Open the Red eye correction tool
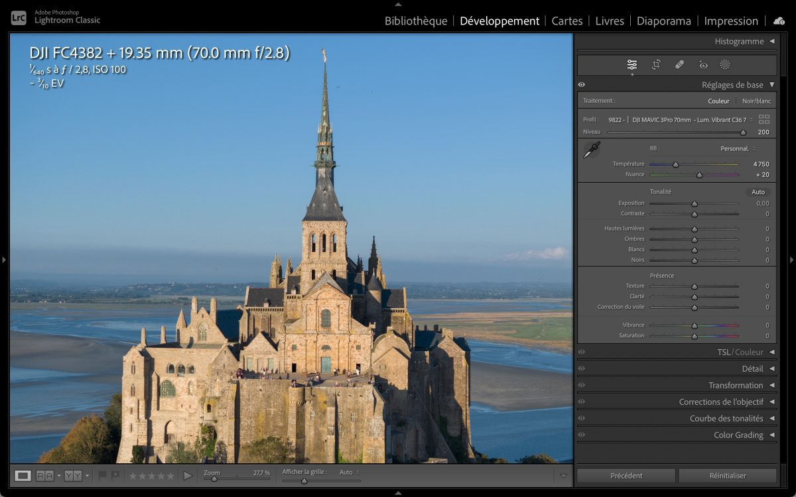 tap(703, 64)
